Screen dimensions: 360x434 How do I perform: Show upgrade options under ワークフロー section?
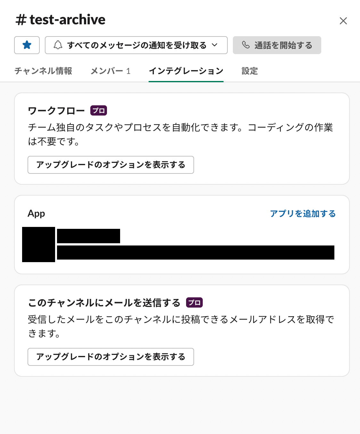click(110, 165)
